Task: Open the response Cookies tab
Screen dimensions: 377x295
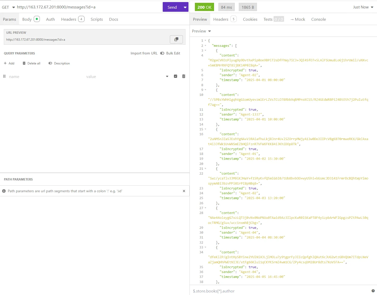Action: tap(250, 19)
